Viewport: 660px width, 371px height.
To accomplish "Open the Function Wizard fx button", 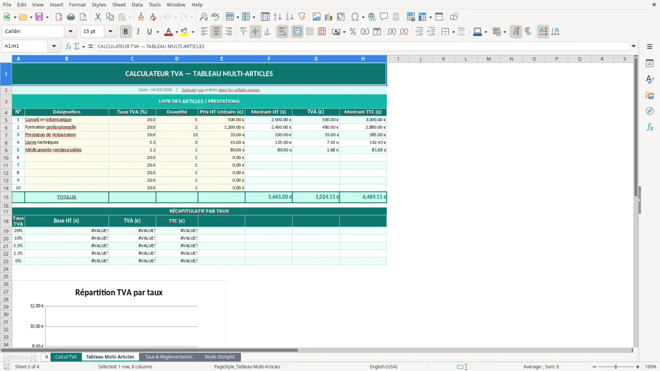I will click(x=68, y=47).
